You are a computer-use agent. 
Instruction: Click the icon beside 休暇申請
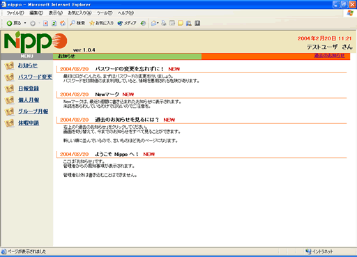pos(9,123)
